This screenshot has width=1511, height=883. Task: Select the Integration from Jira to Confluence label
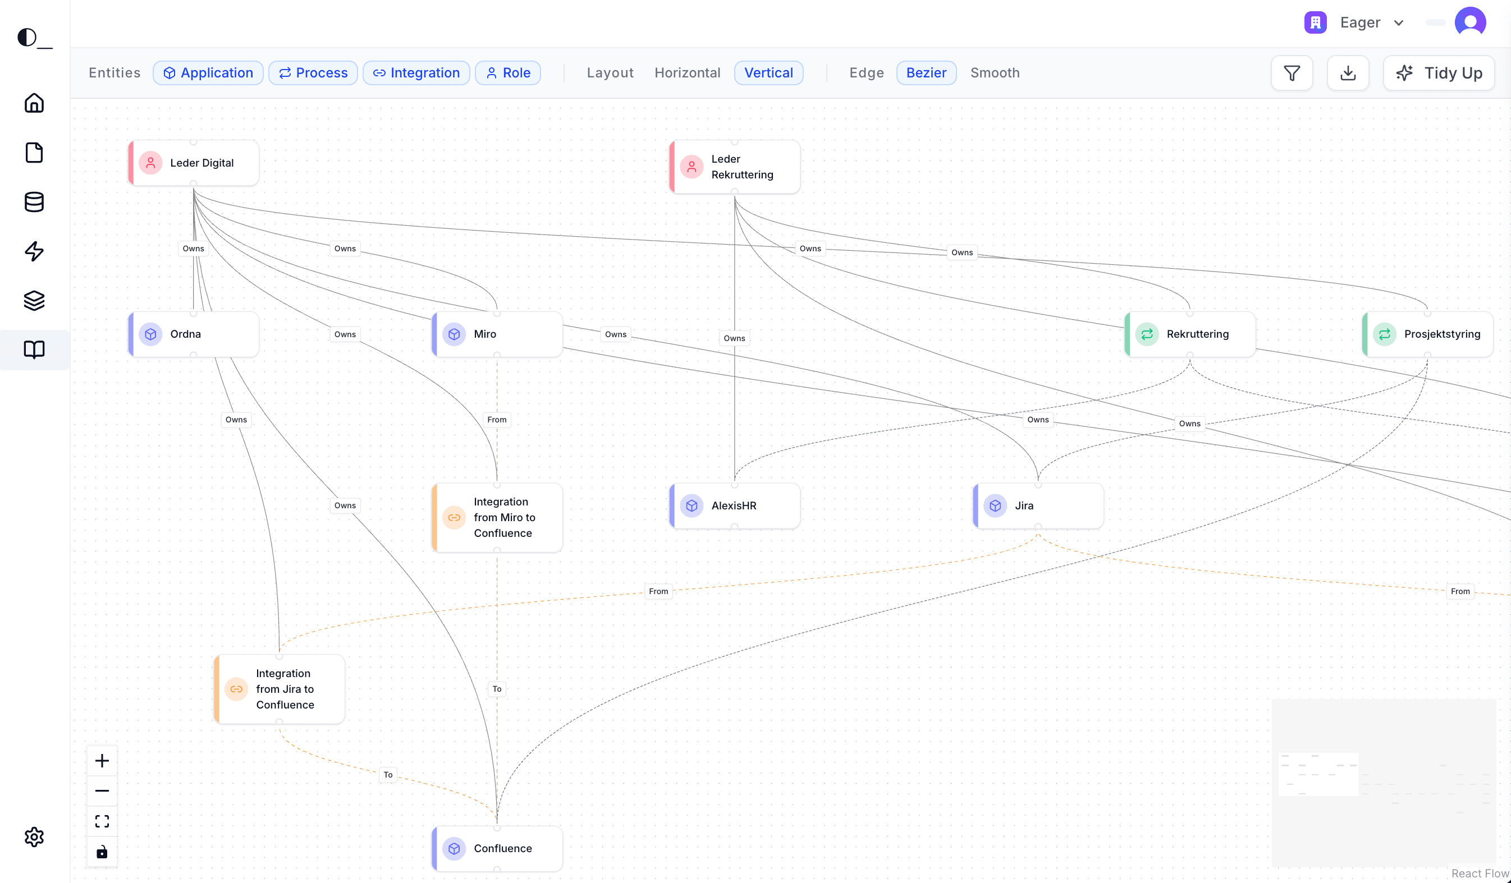click(x=285, y=689)
